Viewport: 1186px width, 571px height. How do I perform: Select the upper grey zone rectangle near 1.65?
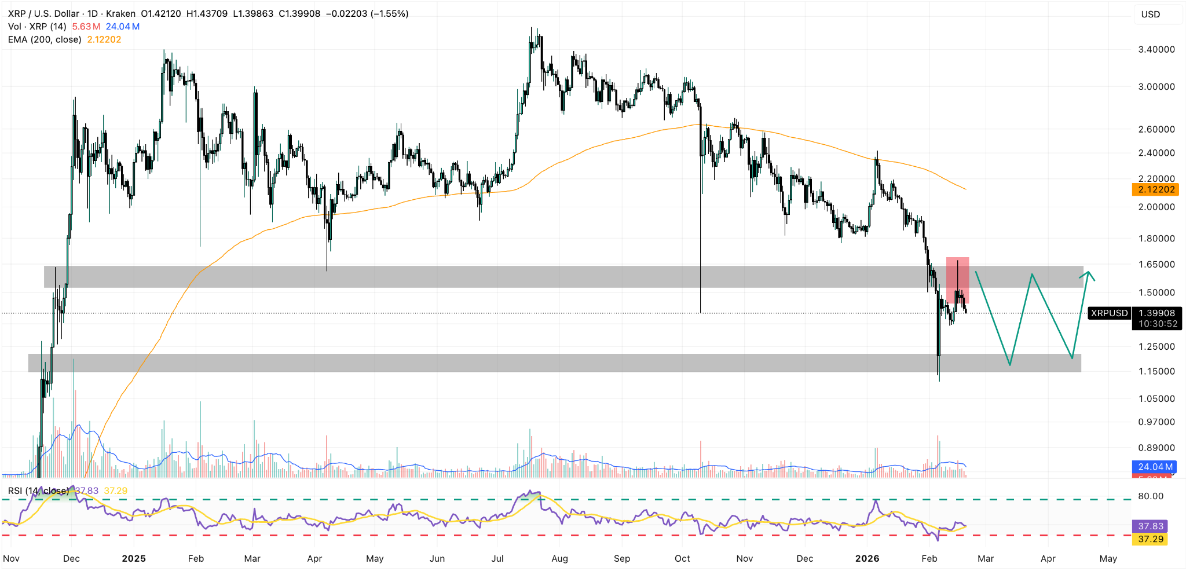coord(563,277)
